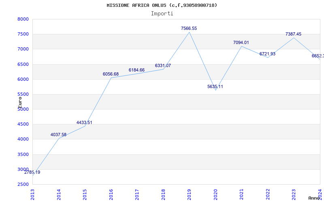Click the 7387.45 data label
The width and height of the screenshot is (324, 202).
(293, 34)
